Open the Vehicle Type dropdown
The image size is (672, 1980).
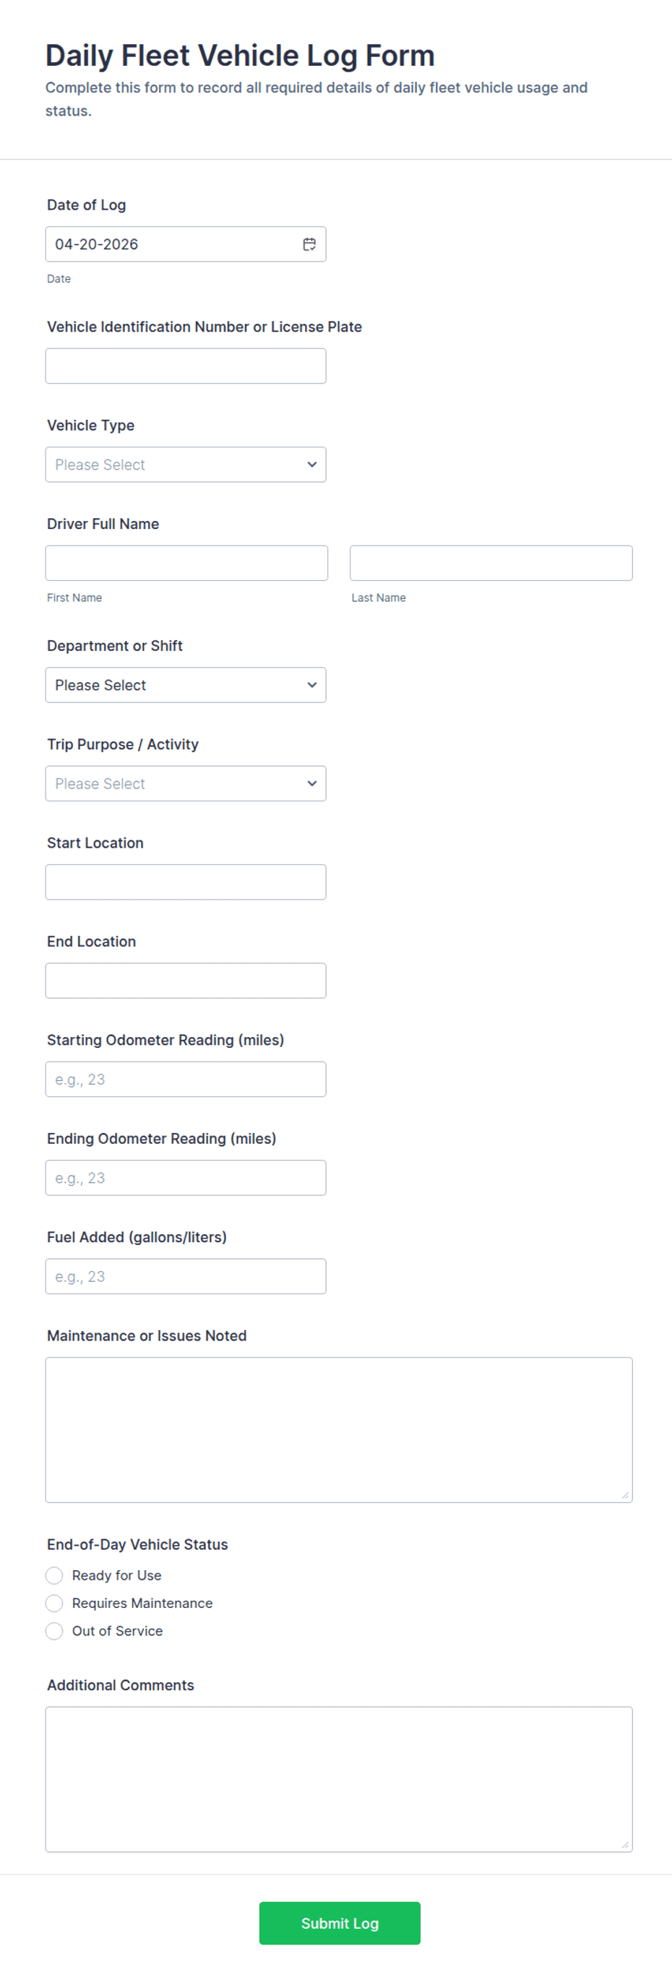coord(185,465)
